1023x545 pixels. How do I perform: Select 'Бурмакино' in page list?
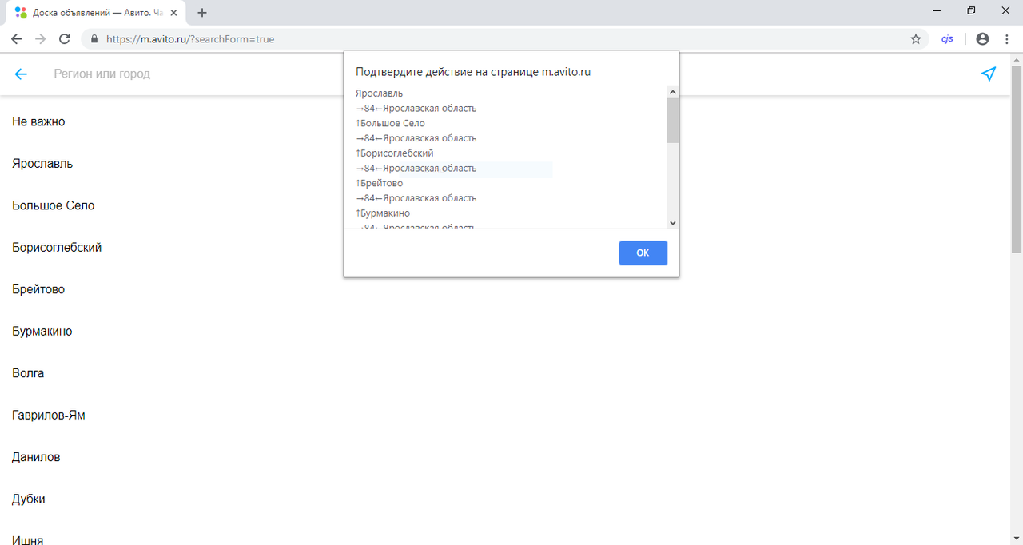click(42, 331)
